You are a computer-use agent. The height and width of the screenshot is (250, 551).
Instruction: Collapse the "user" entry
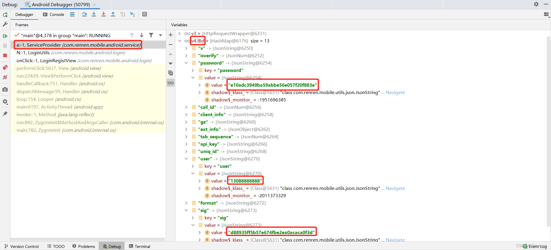point(186,159)
